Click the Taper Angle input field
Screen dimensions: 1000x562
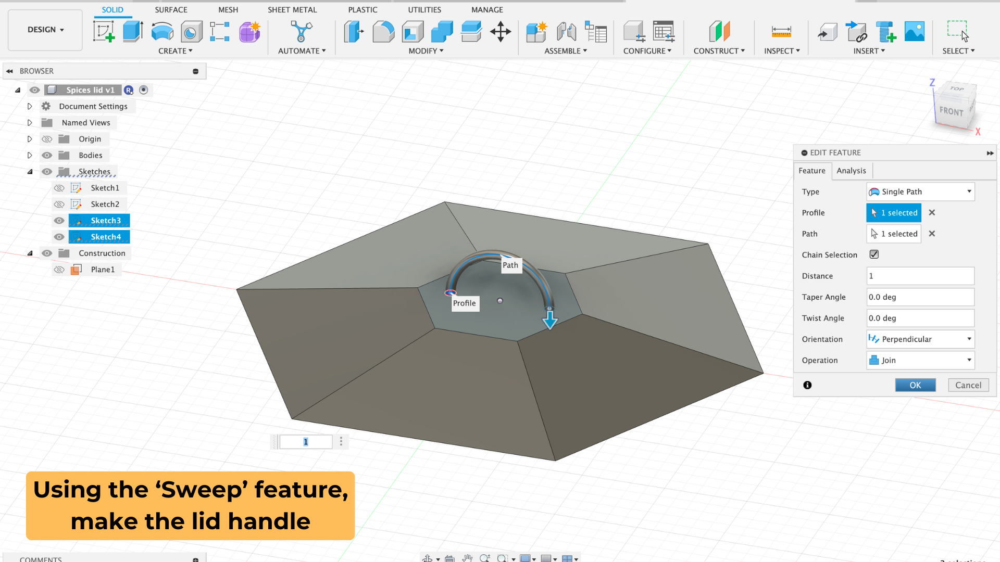[x=920, y=297]
